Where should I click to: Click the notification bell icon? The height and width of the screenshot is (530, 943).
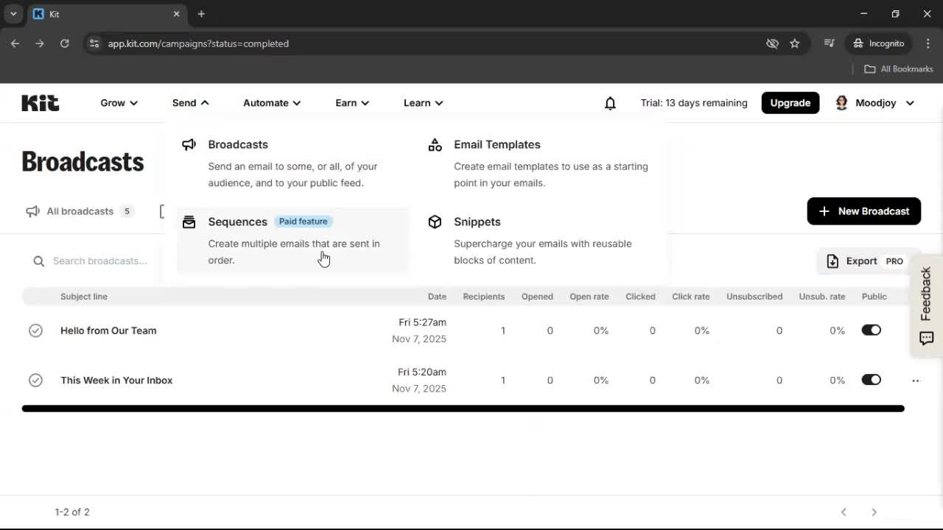click(x=610, y=103)
